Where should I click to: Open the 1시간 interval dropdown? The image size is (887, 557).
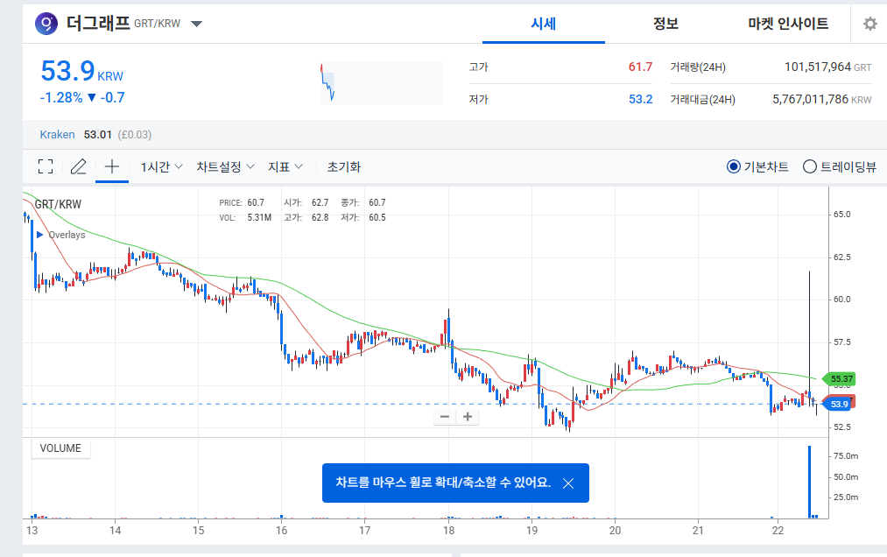tap(161, 166)
